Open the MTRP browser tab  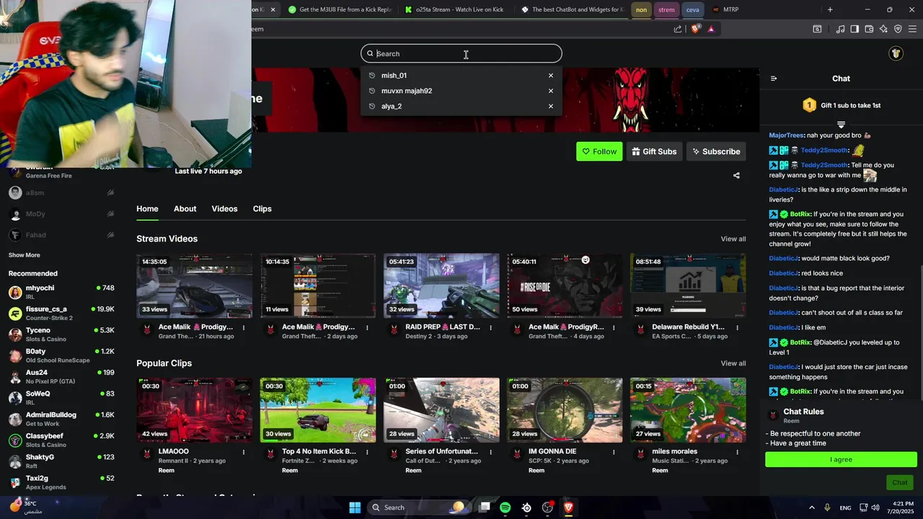tap(730, 9)
